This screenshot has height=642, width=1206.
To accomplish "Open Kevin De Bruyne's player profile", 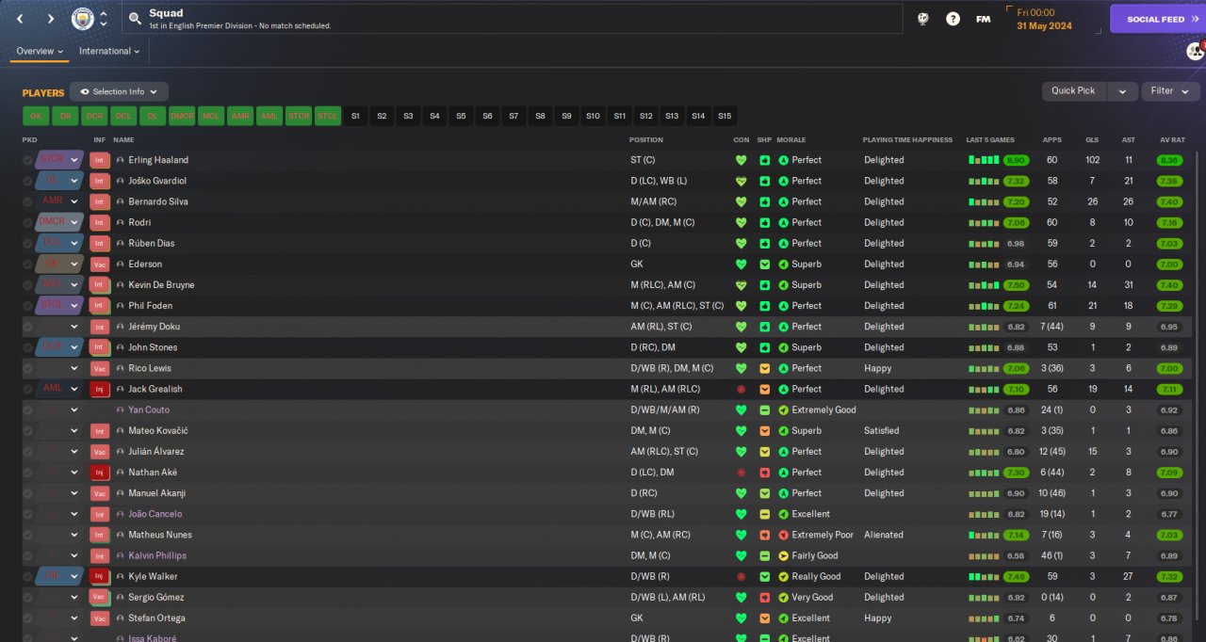I will point(161,285).
